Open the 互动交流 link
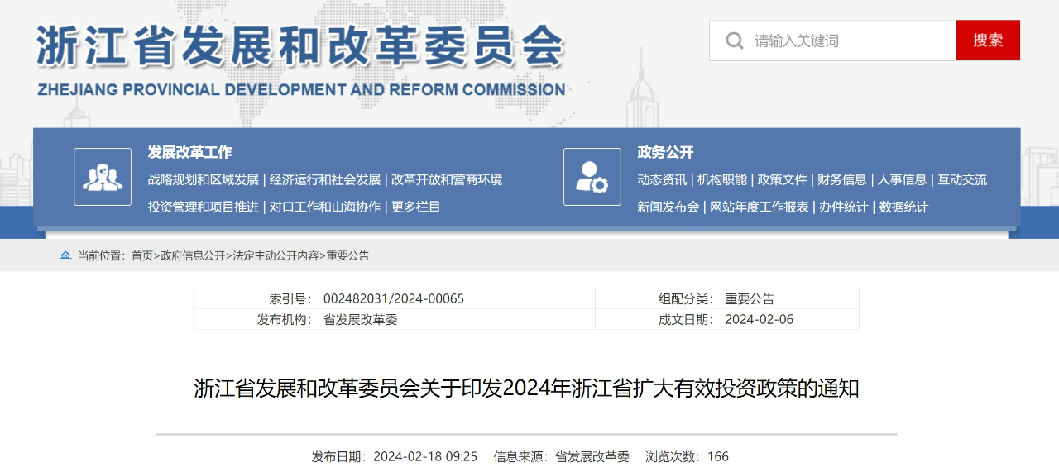1059x467 pixels. [962, 179]
